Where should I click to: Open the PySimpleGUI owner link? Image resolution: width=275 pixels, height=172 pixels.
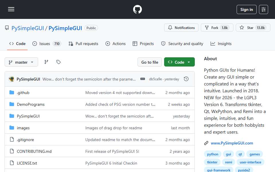[27, 28]
